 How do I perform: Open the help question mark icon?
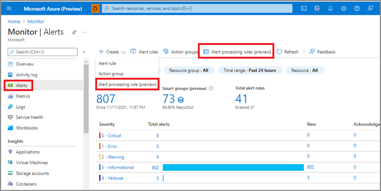click(x=357, y=8)
